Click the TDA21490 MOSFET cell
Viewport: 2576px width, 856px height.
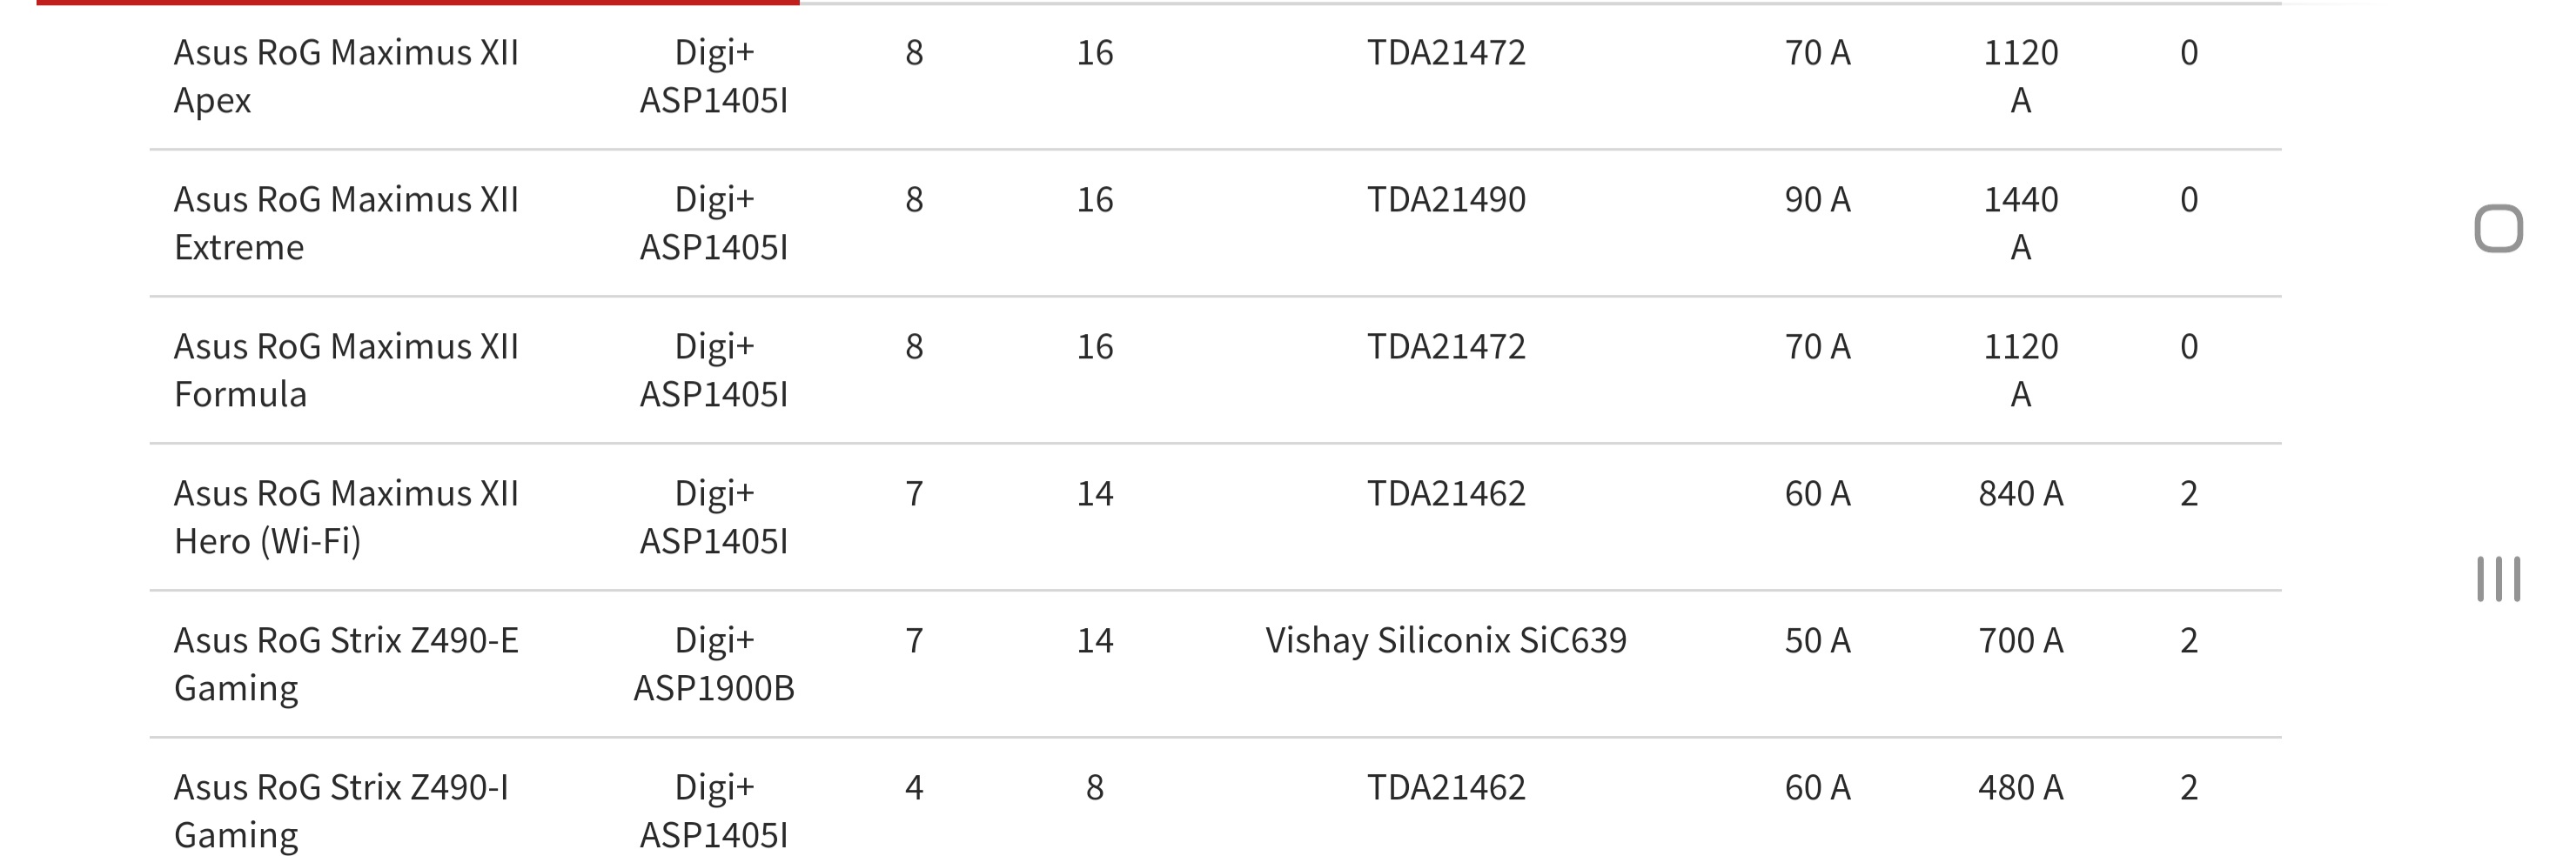pos(1446,199)
